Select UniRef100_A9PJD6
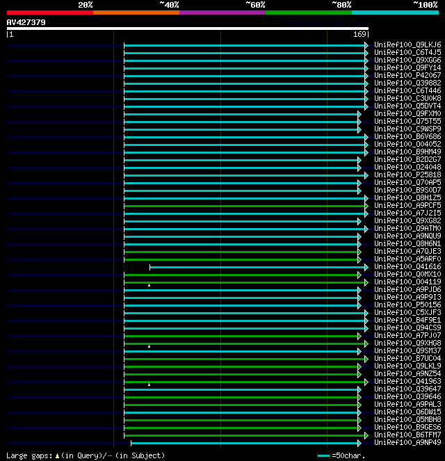This screenshot has width=445, height=461. click(x=407, y=289)
